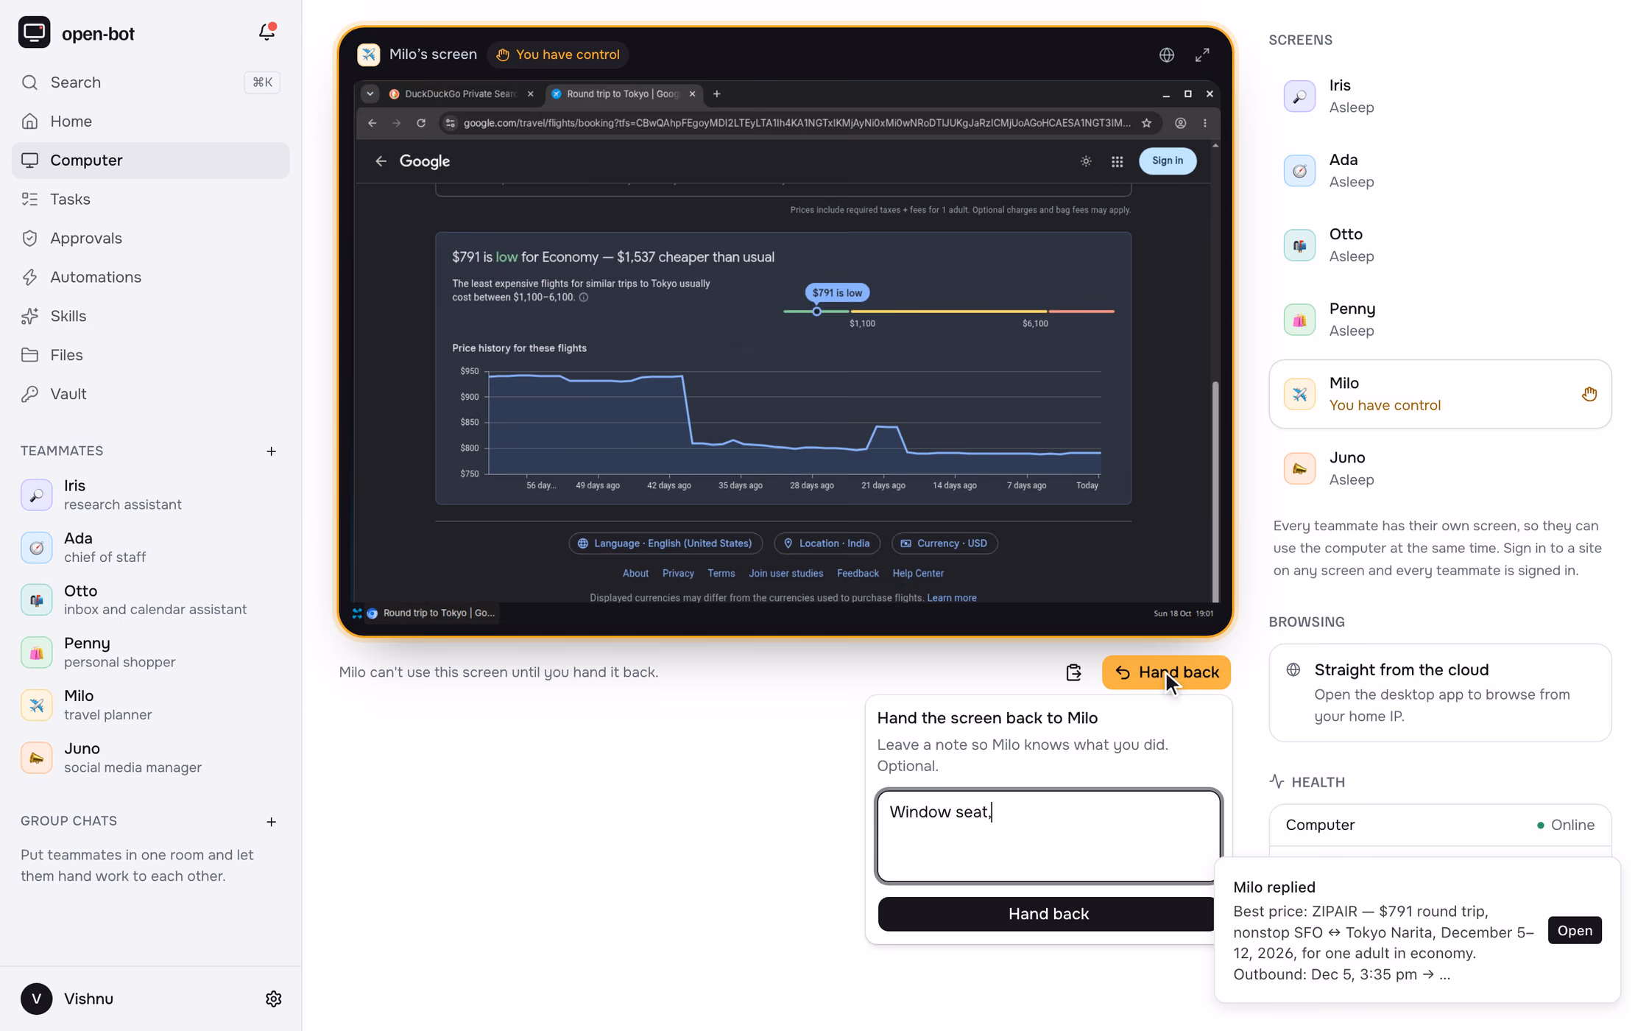
Task: Expand Milo's screen to fullscreen
Action: tap(1202, 54)
